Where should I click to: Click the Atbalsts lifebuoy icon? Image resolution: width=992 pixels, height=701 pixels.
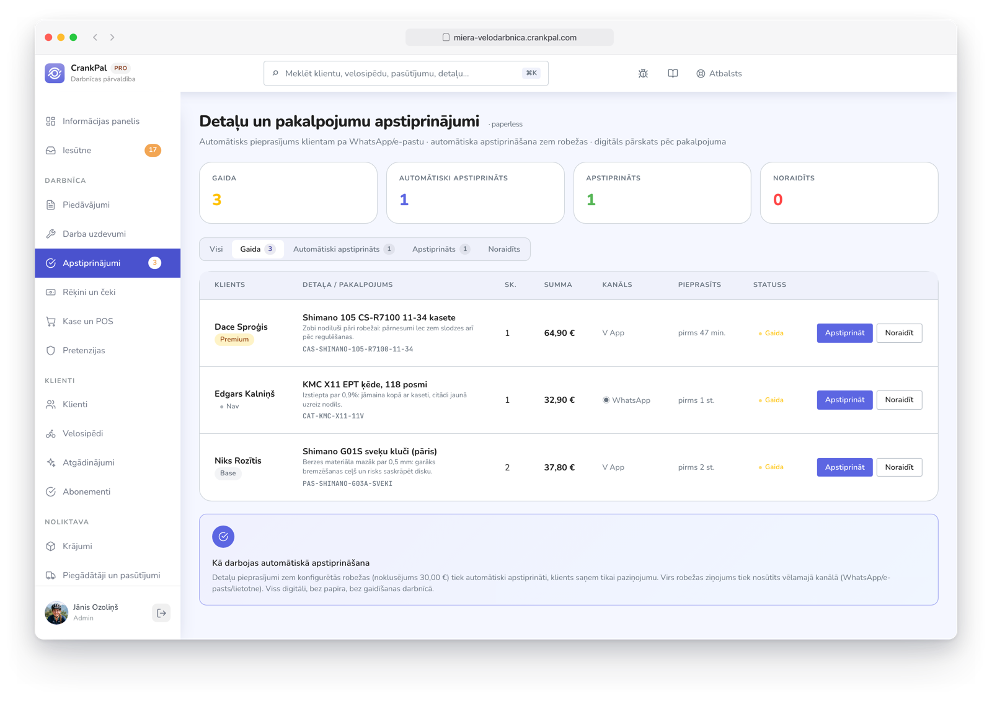tap(701, 74)
